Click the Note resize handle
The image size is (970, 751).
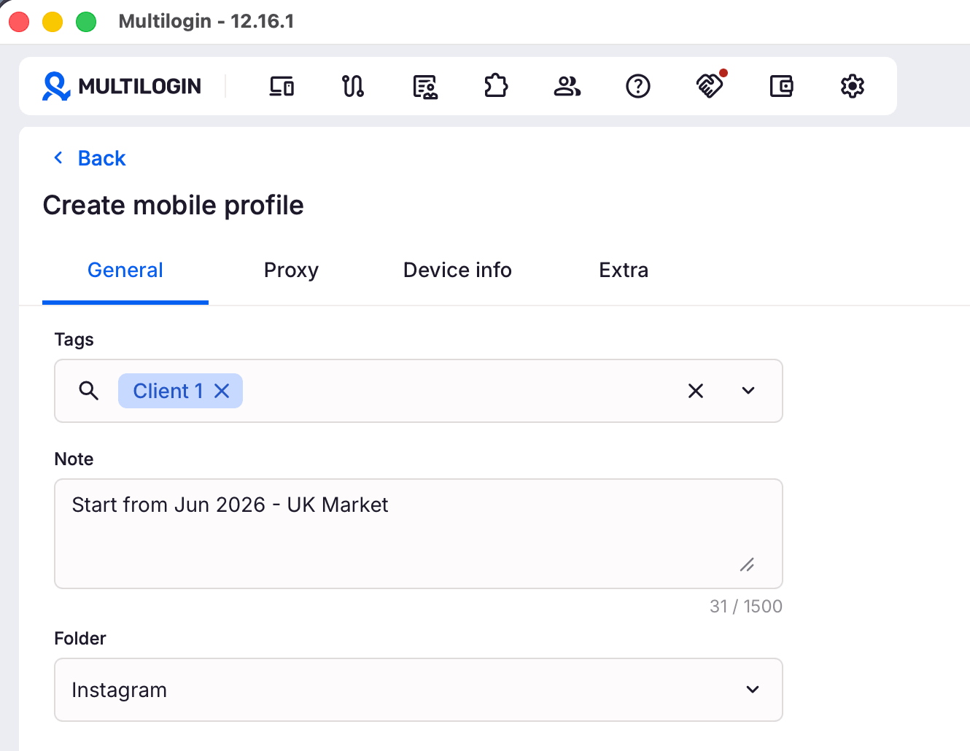click(x=748, y=564)
